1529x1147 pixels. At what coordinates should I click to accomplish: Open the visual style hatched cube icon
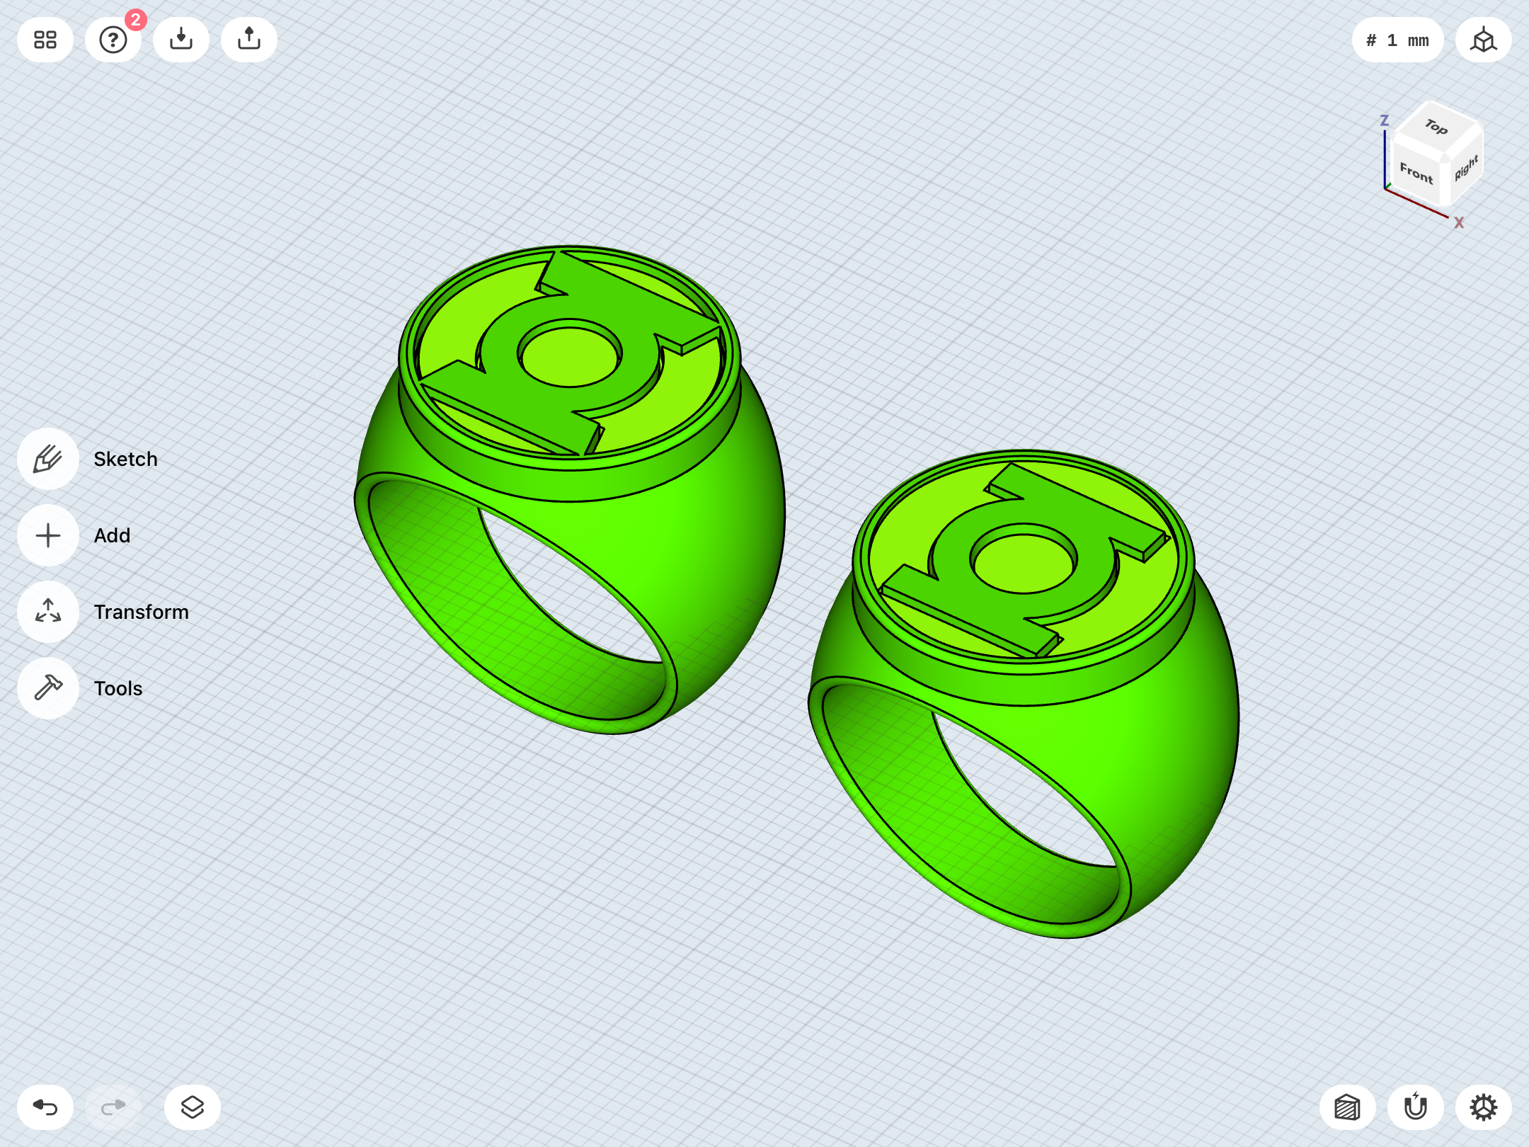[1348, 1107]
